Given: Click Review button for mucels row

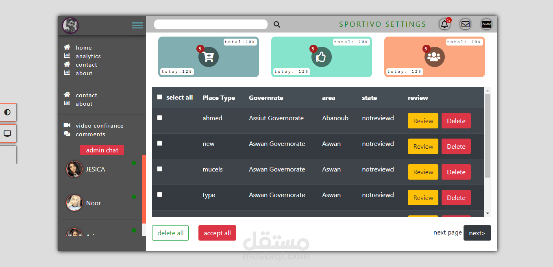Looking at the screenshot, I should pyautogui.click(x=423, y=172).
